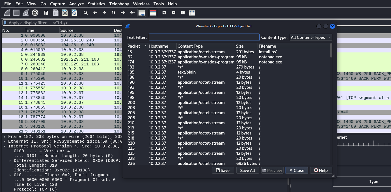Image resolution: width=391 pixels, height=192 pixels.
Task: Collapse the Internet Protocol Version 4 node
Action: [x=5, y=146]
